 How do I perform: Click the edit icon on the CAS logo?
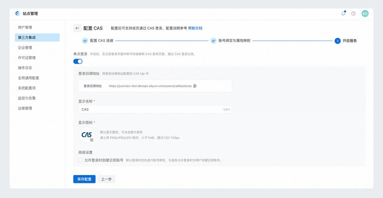coord(92,140)
